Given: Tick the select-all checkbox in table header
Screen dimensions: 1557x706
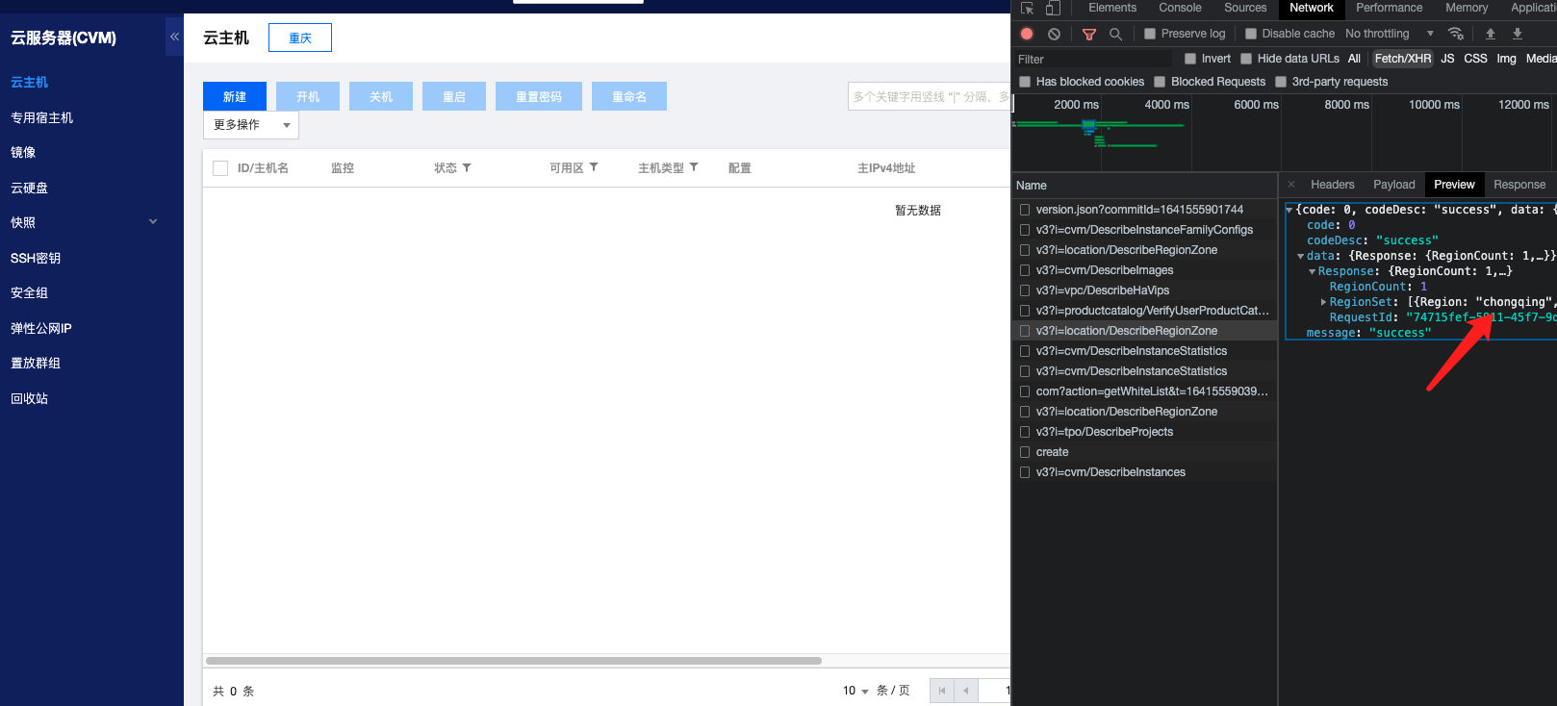Looking at the screenshot, I should tap(220, 168).
